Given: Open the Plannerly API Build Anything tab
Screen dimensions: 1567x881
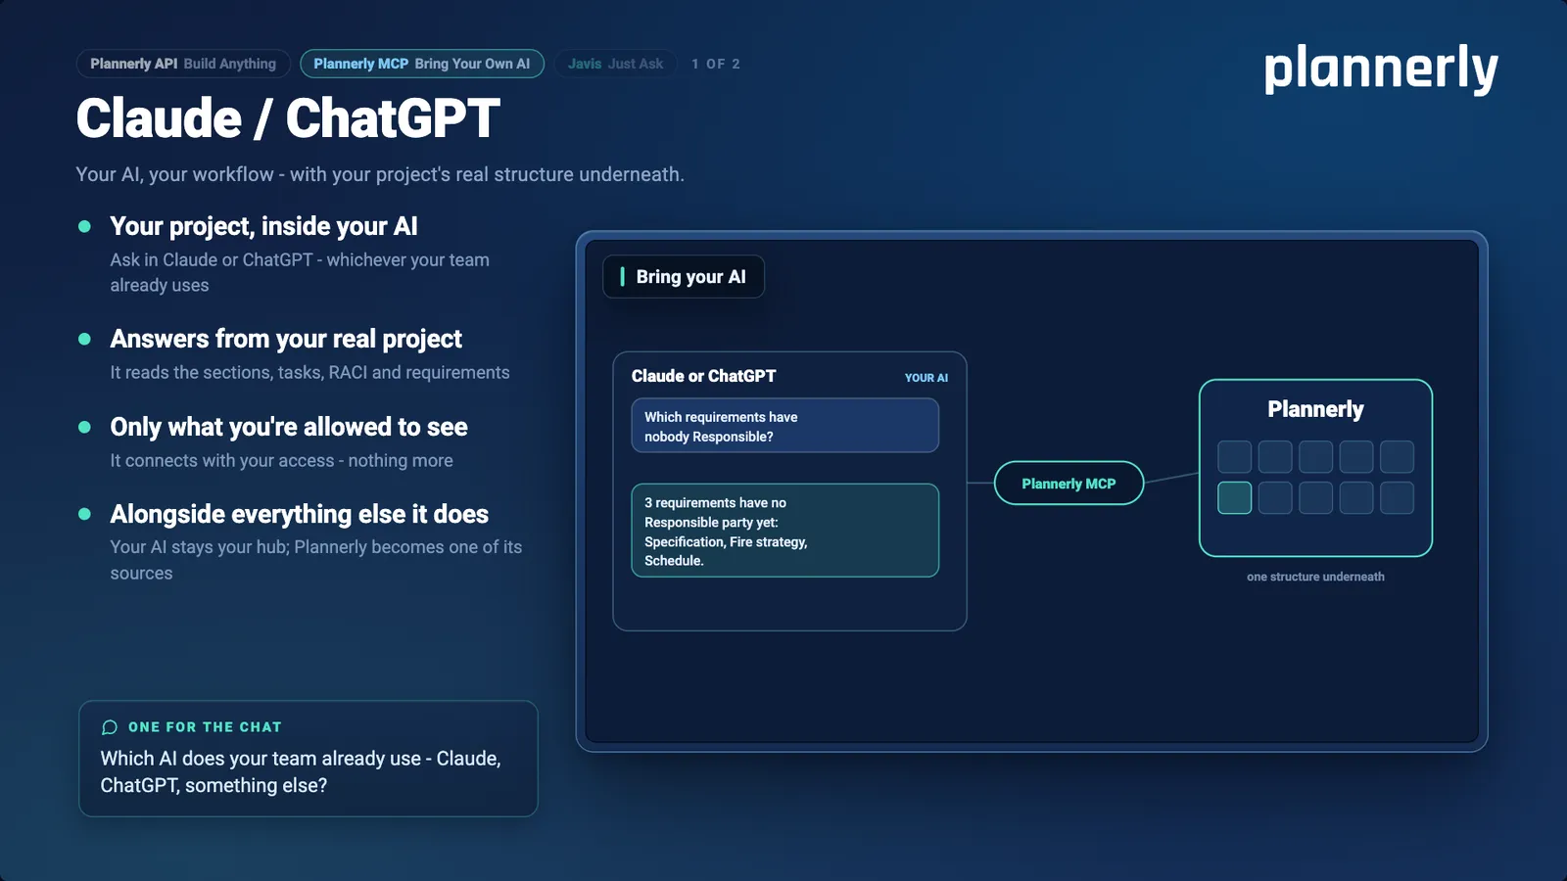Looking at the screenshot, I should [183, 64].
